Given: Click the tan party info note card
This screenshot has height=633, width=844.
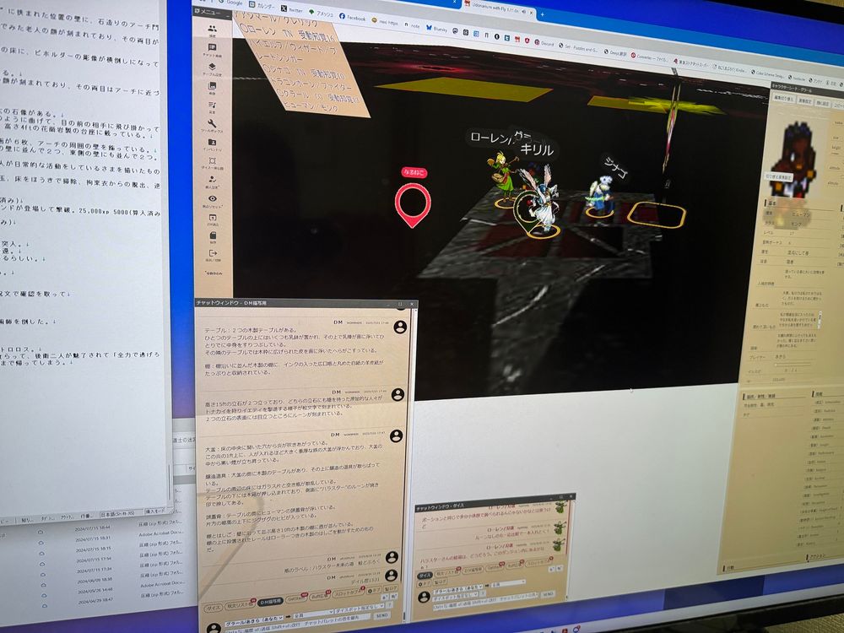Looking at the screenshot, I should point(303,63).
